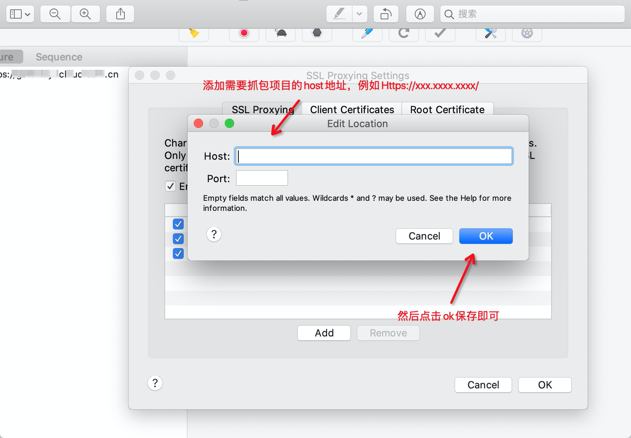Zoom out in the Preview toolbar
The image size is (631, 438).
55,14
